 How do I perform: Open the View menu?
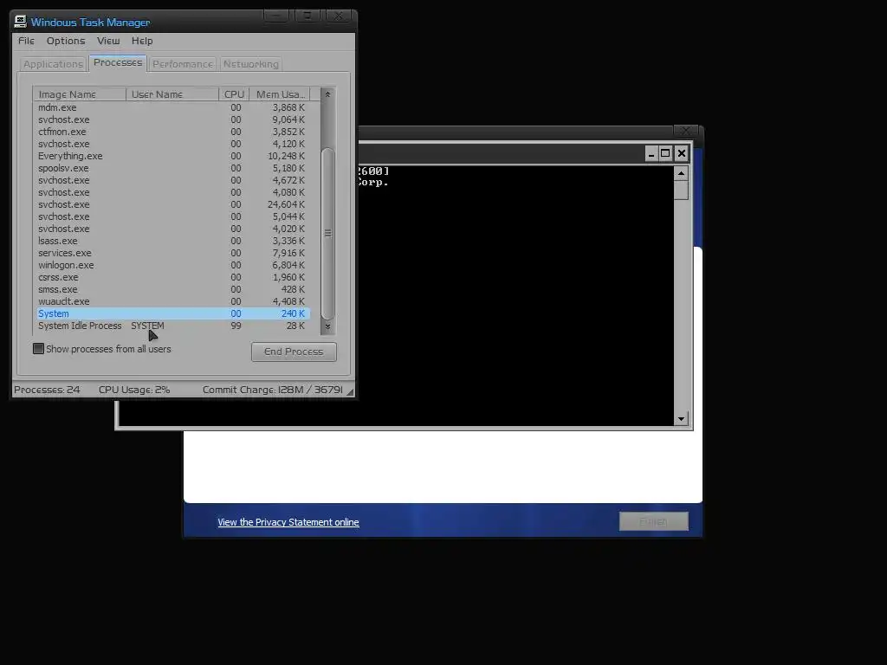[x=108, y=41]
